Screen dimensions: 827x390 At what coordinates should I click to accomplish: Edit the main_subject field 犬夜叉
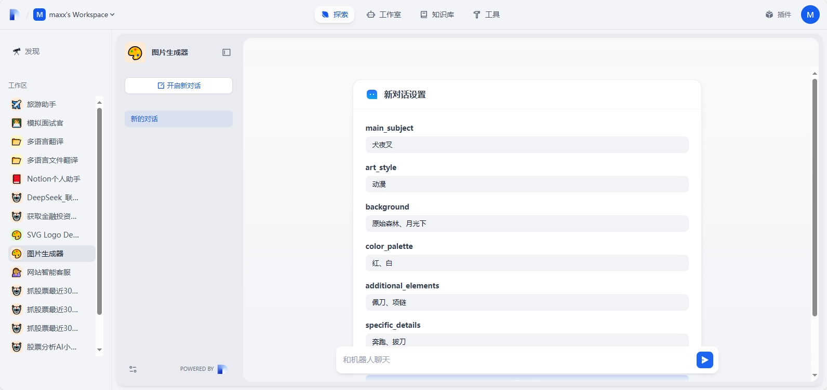click(527, 145)
